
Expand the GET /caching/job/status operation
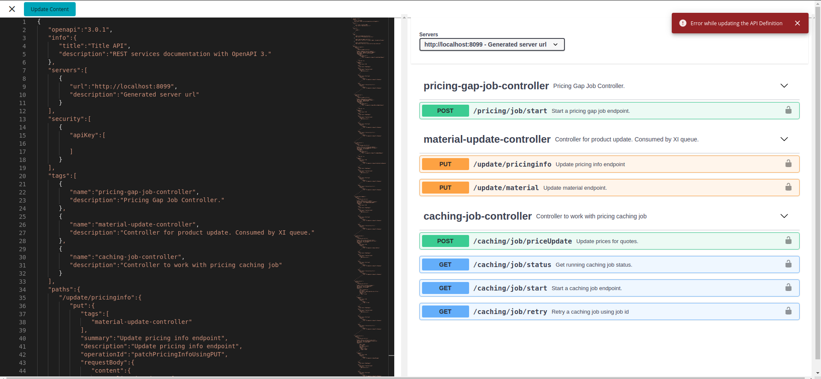pos(609,264)
